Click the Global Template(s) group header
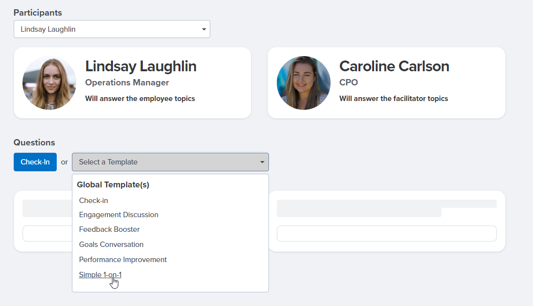Image resolution: width=533 pixels, height=306 pixels. point(113,185)
